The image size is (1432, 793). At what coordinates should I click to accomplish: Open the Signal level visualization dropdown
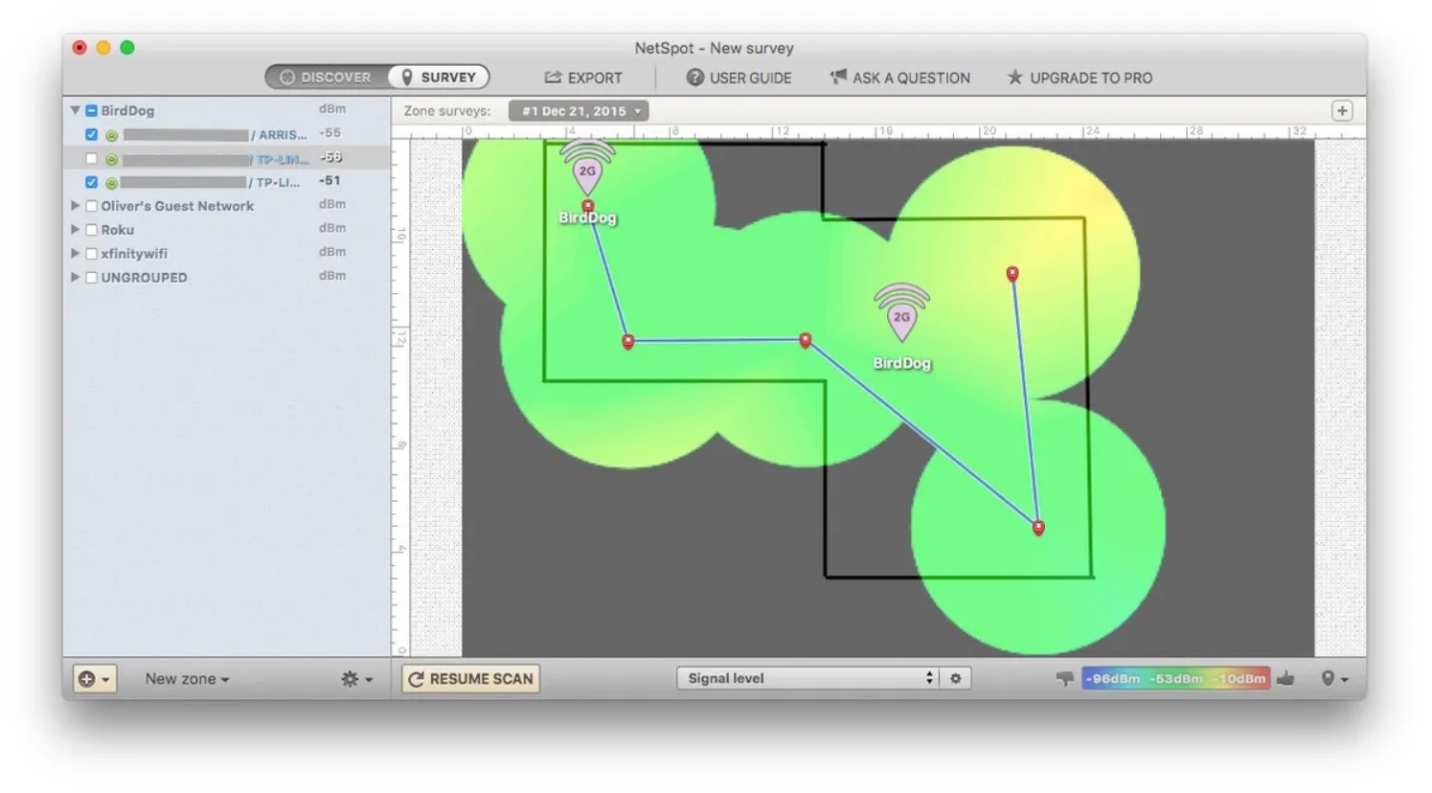click(x=807, y=678)
